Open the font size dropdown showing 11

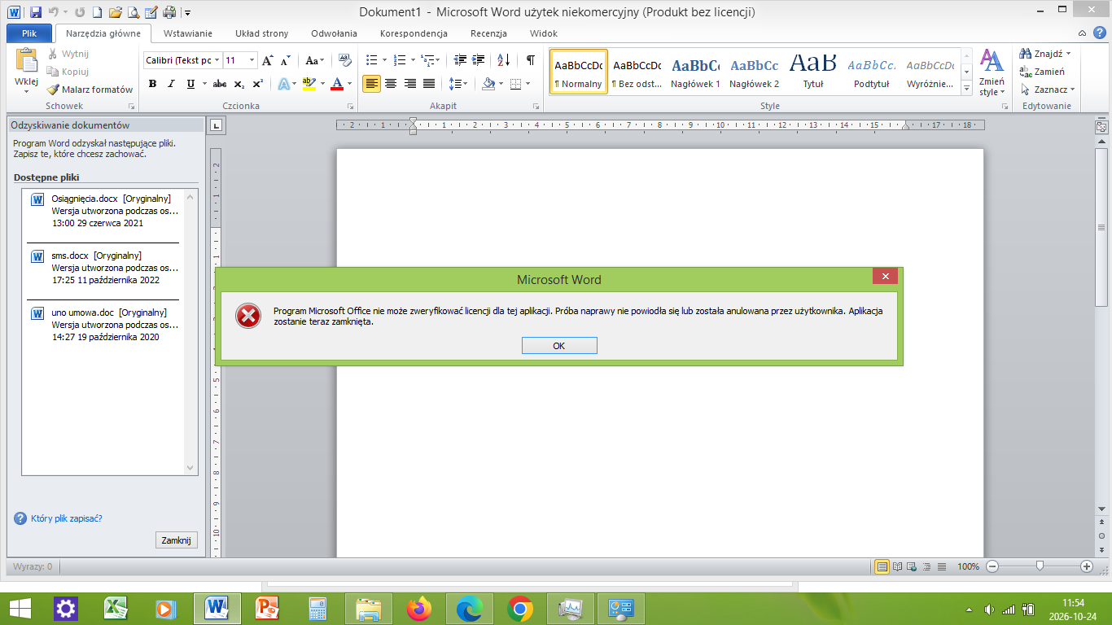(x=252, y=60)
